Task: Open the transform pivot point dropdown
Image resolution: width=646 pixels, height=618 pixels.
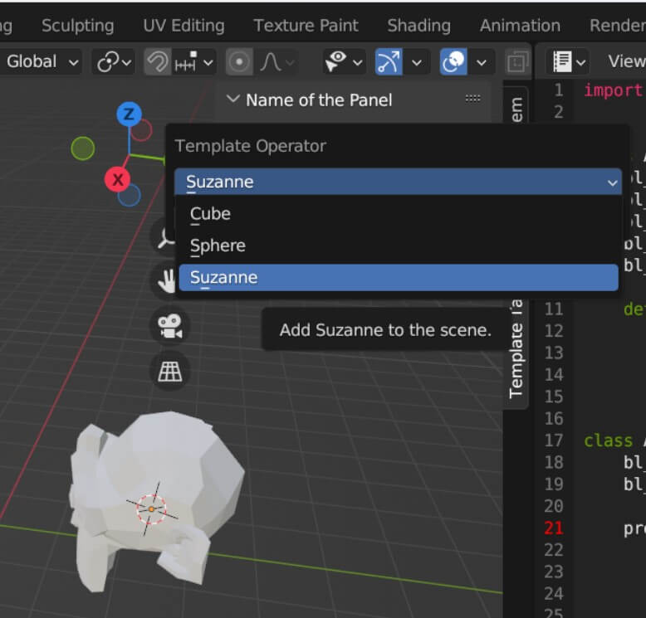Action: pyautogui.click(x=114, y=62)
